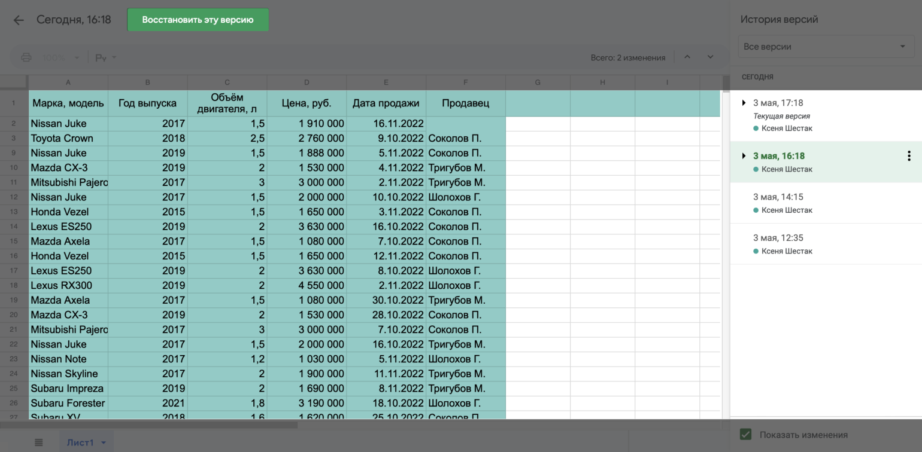Click the Lexus RX300 cell
922x452 pixels.
[x=68, y=285]
